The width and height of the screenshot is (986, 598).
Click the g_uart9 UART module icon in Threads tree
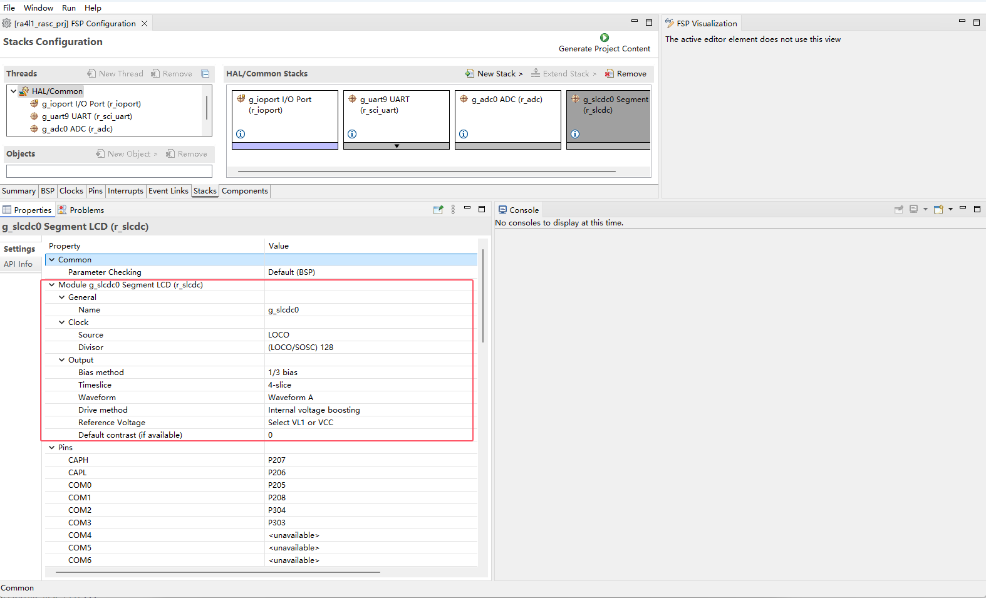(34, 116)
